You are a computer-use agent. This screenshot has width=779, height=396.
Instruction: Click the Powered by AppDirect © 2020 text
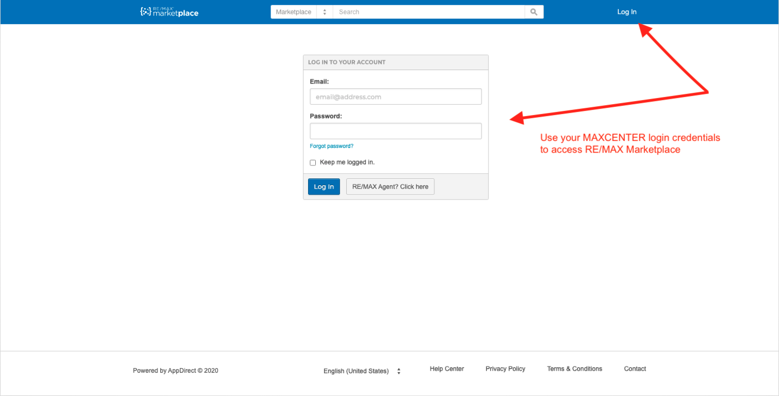pyautogui.click(x=176, y=370)
